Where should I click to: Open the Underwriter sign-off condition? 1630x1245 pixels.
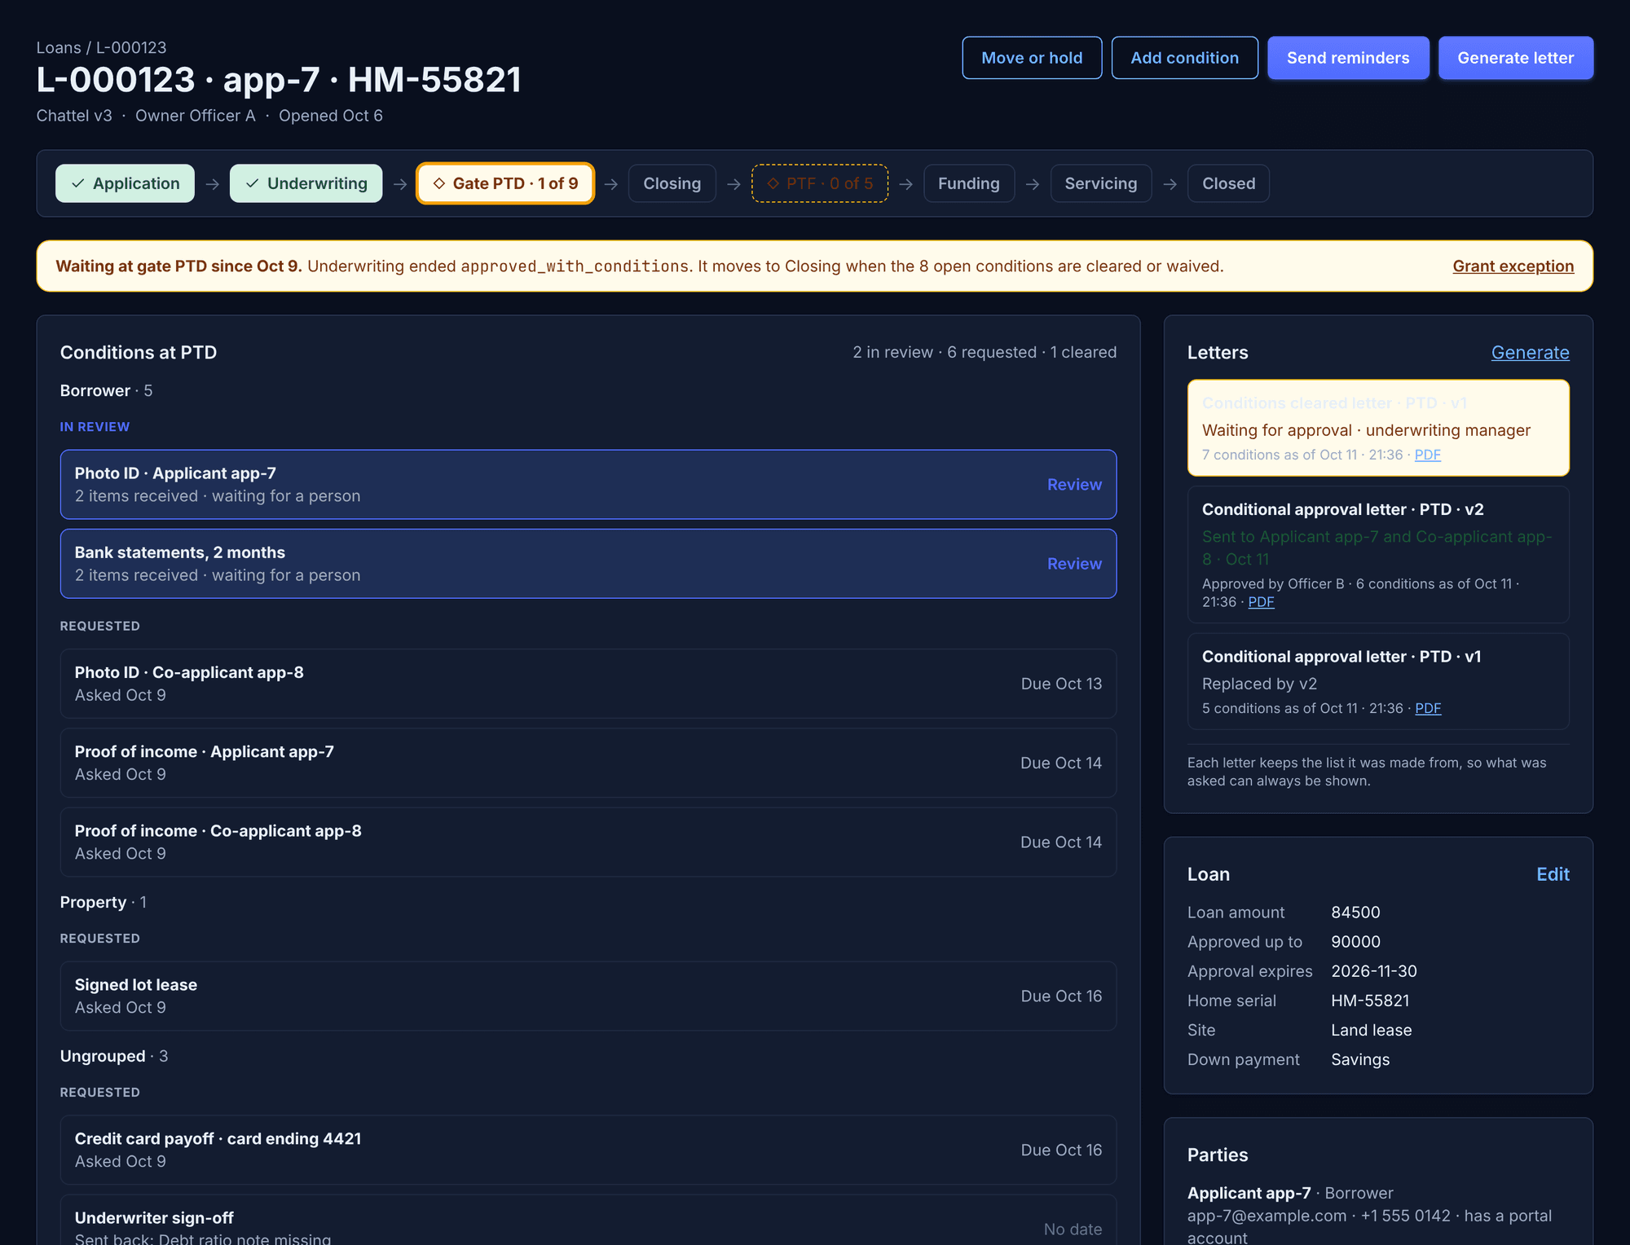pyautogui.click(x=588, y=1221)
